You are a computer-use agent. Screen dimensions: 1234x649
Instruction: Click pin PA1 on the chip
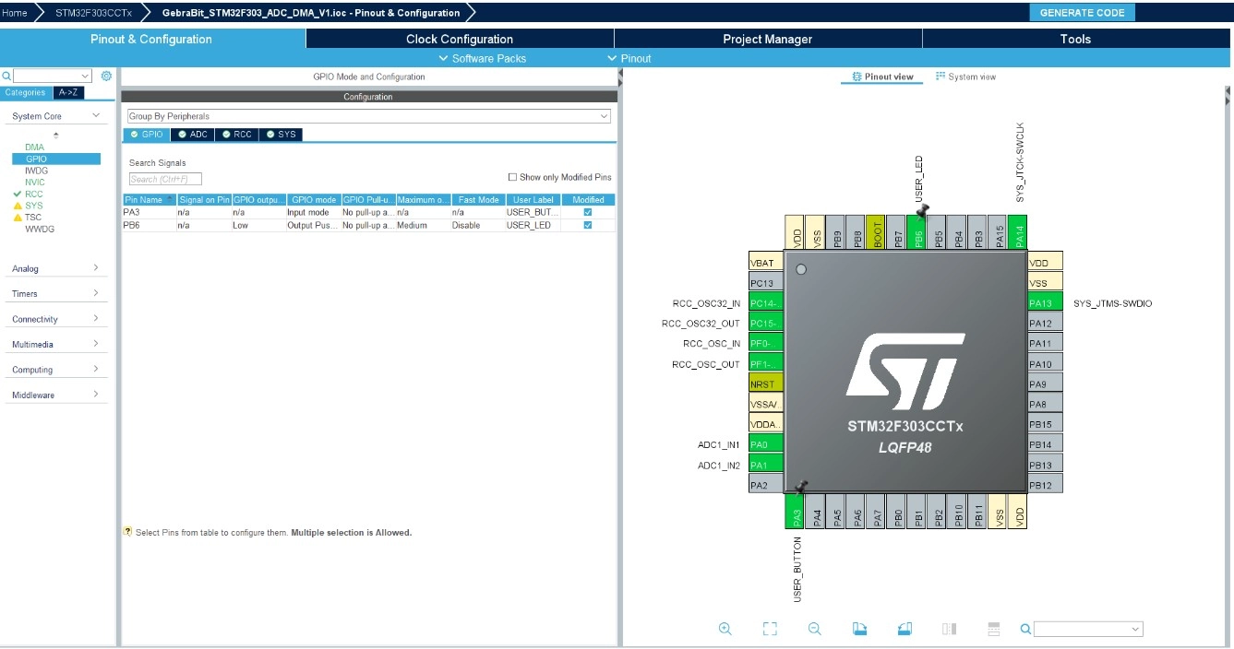[766, 465]
